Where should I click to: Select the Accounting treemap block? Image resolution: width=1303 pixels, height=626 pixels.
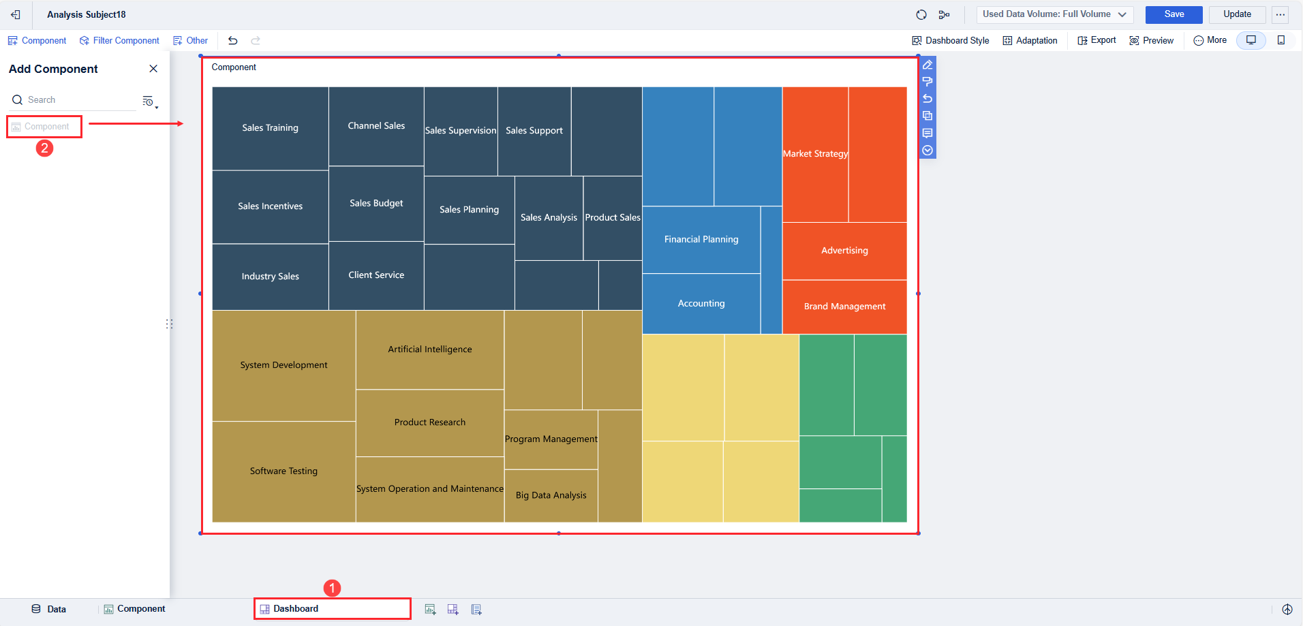[x=701, y=304]
